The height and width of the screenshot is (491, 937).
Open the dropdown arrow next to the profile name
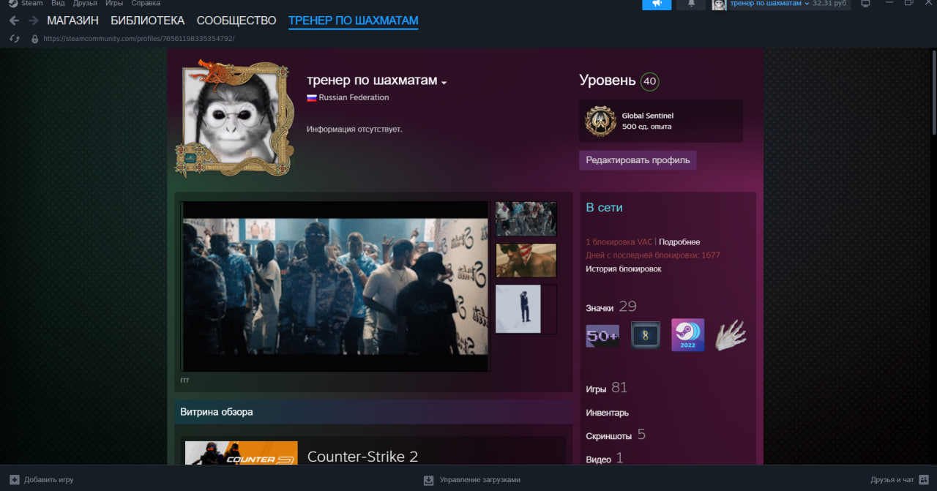(x=444, y=82)
